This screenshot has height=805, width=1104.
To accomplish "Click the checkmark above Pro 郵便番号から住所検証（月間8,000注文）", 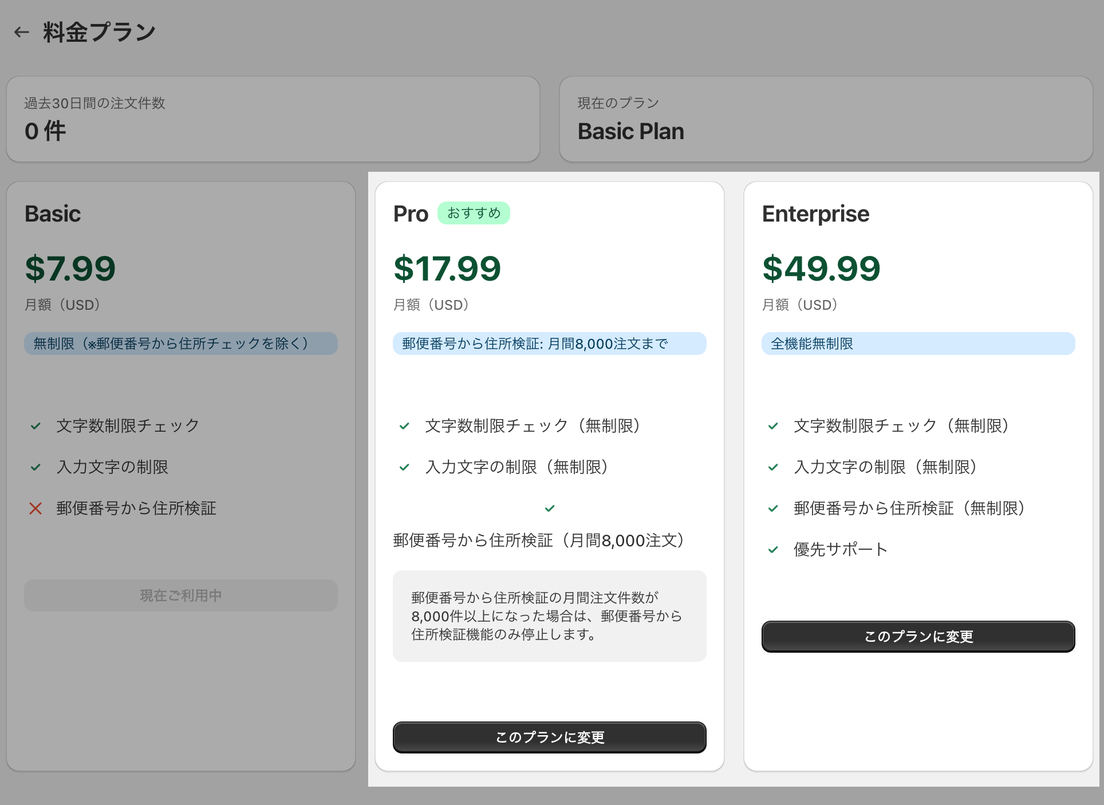I will [550, 508].
